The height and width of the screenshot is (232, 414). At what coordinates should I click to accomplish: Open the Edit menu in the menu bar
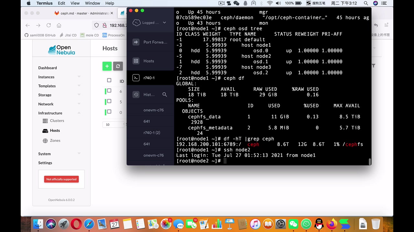(x=61, y=3)
